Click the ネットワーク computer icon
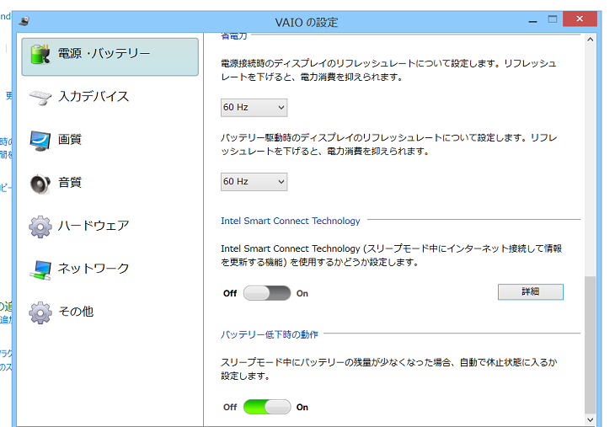 coord(40,270)
